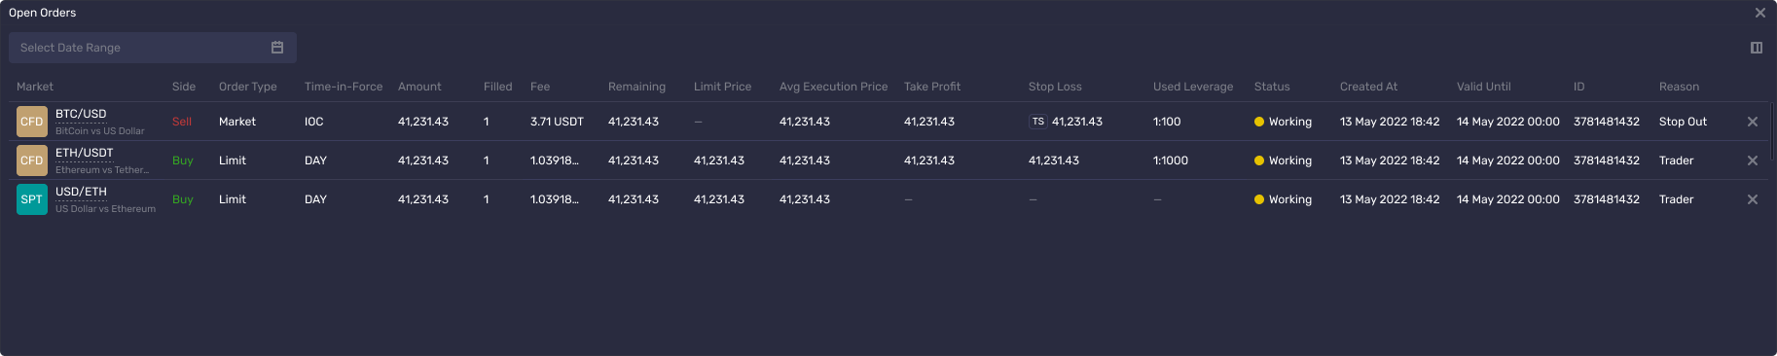Viewport: 1777px width, 356px height.
Task: Click the CFD badge for BTC/USD
Action: [32, 122]
